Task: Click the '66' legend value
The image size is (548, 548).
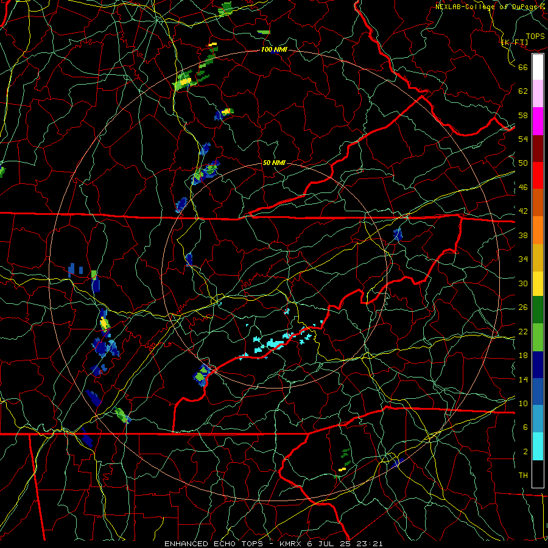Action: tap(523, 67)
